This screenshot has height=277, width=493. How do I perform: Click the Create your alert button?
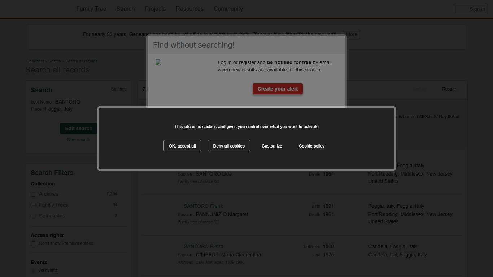[278, 89]
